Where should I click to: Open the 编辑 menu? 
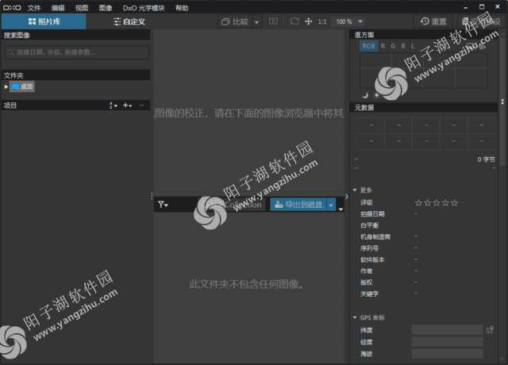58,8
